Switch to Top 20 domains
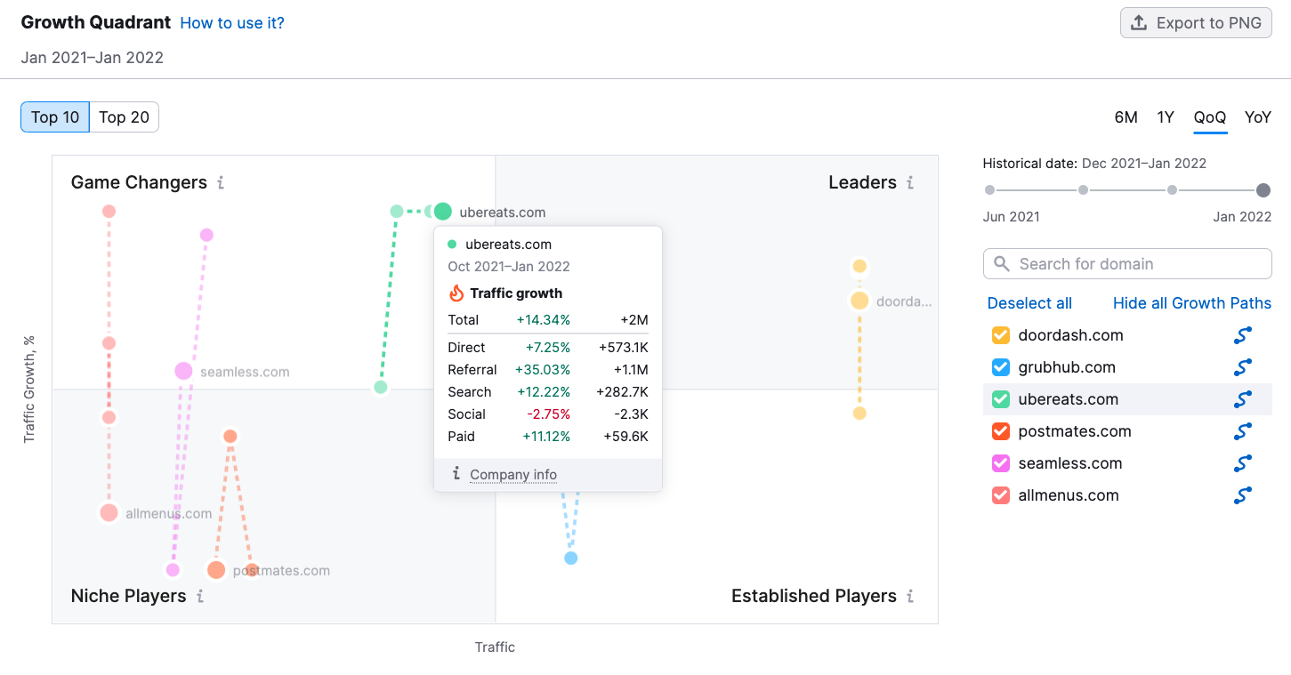Image resolution: width=1291 pixels, height=675 pixels. point(125,117)
